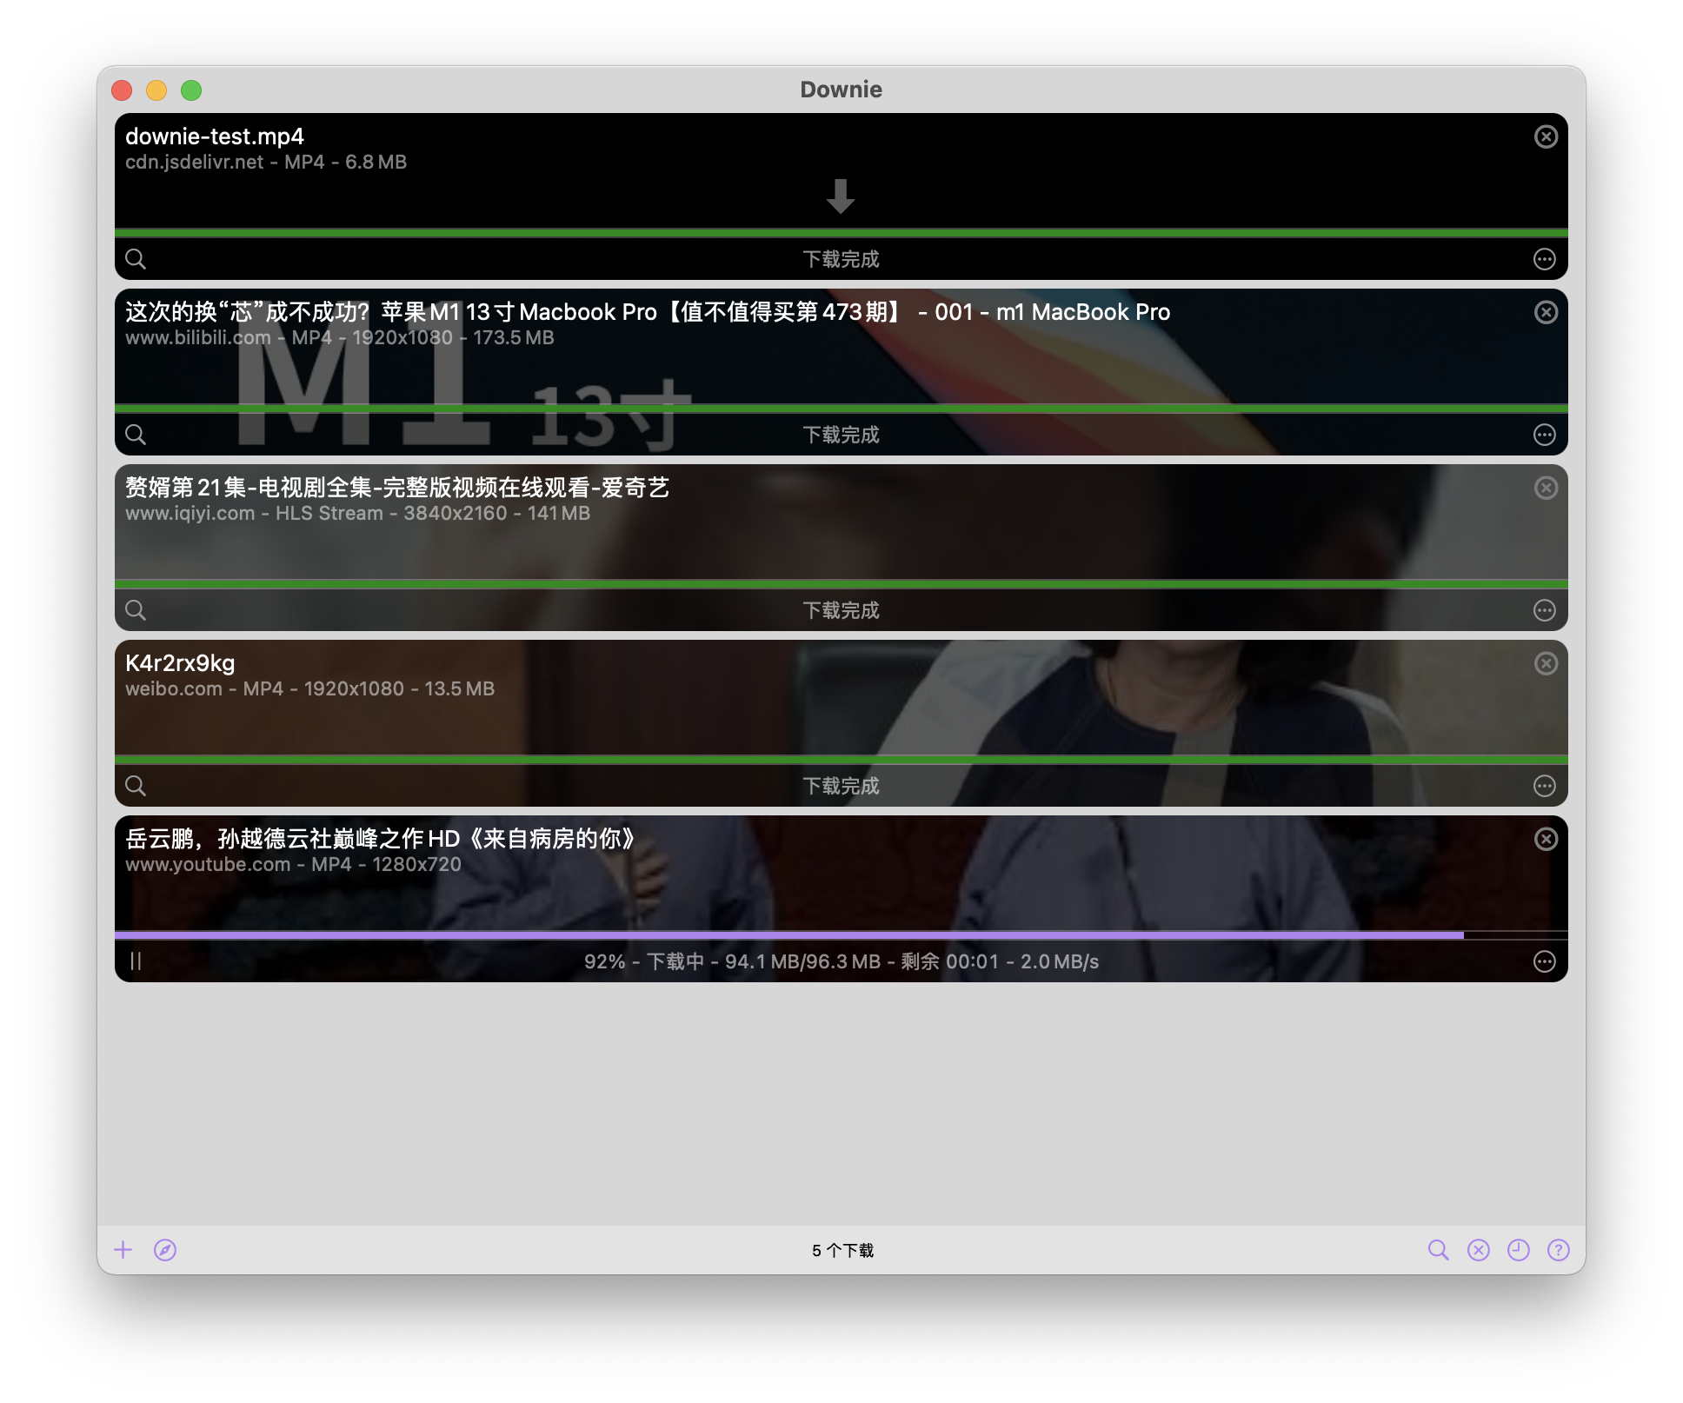Reveal downnie-test.mp4 using its magnifier icon
Screen dimensions: 1683x1403
(x=136, y=259)
